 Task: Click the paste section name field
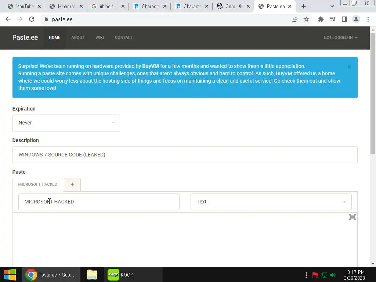99,202
